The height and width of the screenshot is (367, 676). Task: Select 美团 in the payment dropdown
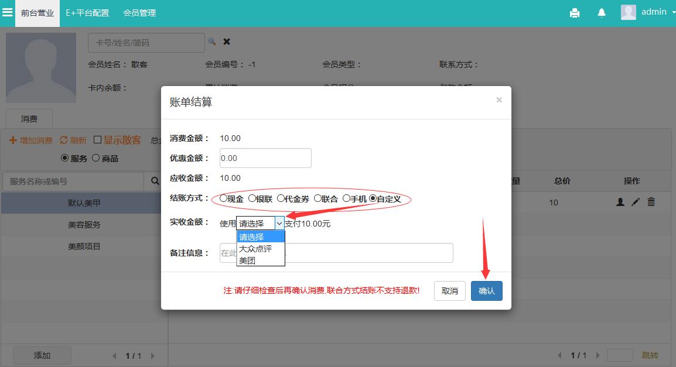(x=247, y=260)
